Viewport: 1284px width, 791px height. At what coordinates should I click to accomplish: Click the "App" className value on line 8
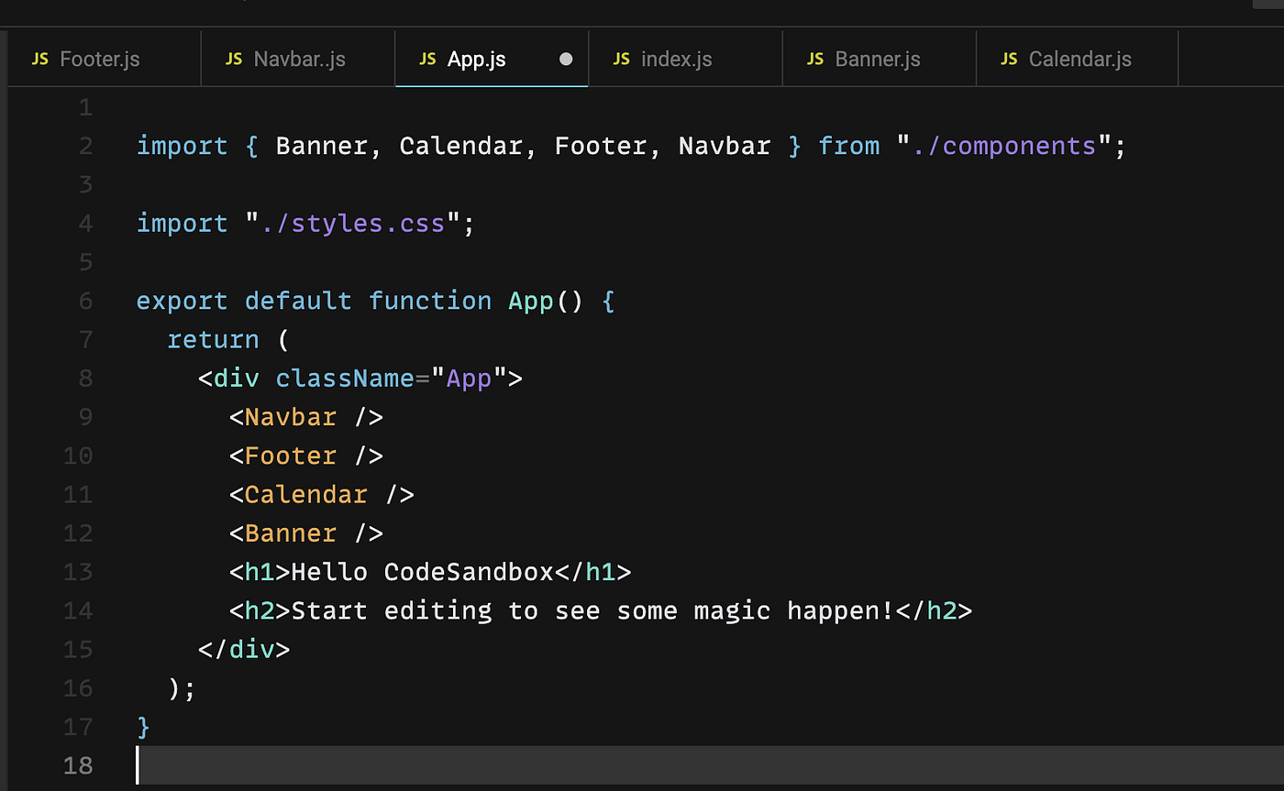468,378
